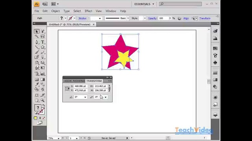Image resolution: width=252 pixels, height=141 pixels.
Task: Open the Symbols panel from right dock
Action: pos(215,63)
